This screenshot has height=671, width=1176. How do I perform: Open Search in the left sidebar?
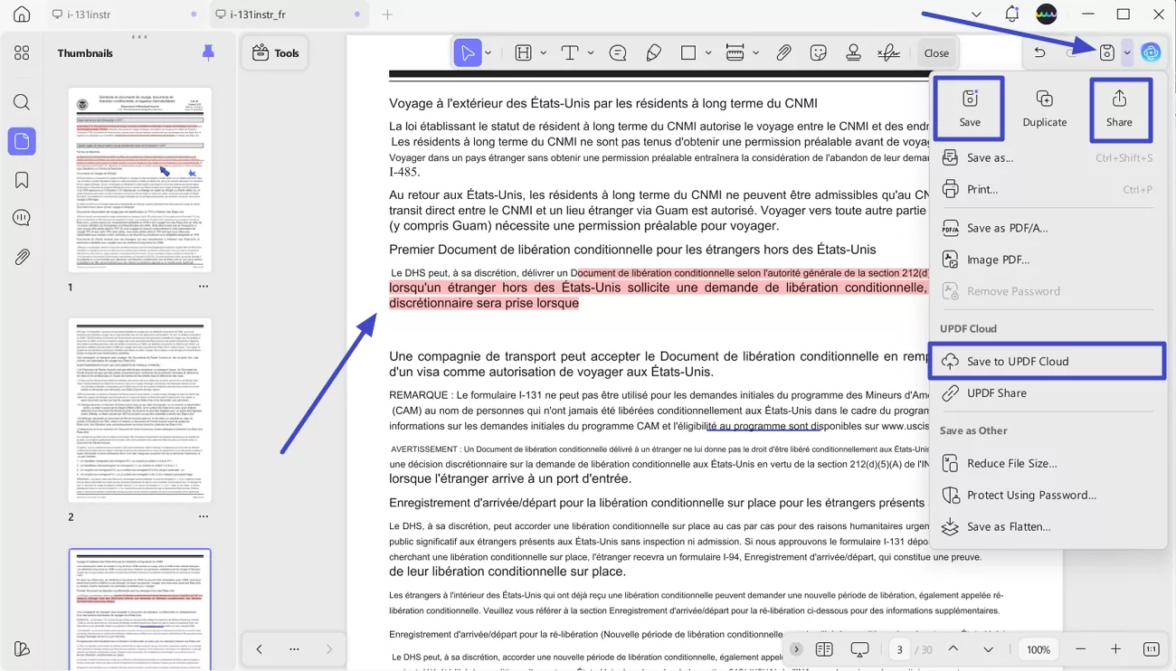tap(22, 101)
